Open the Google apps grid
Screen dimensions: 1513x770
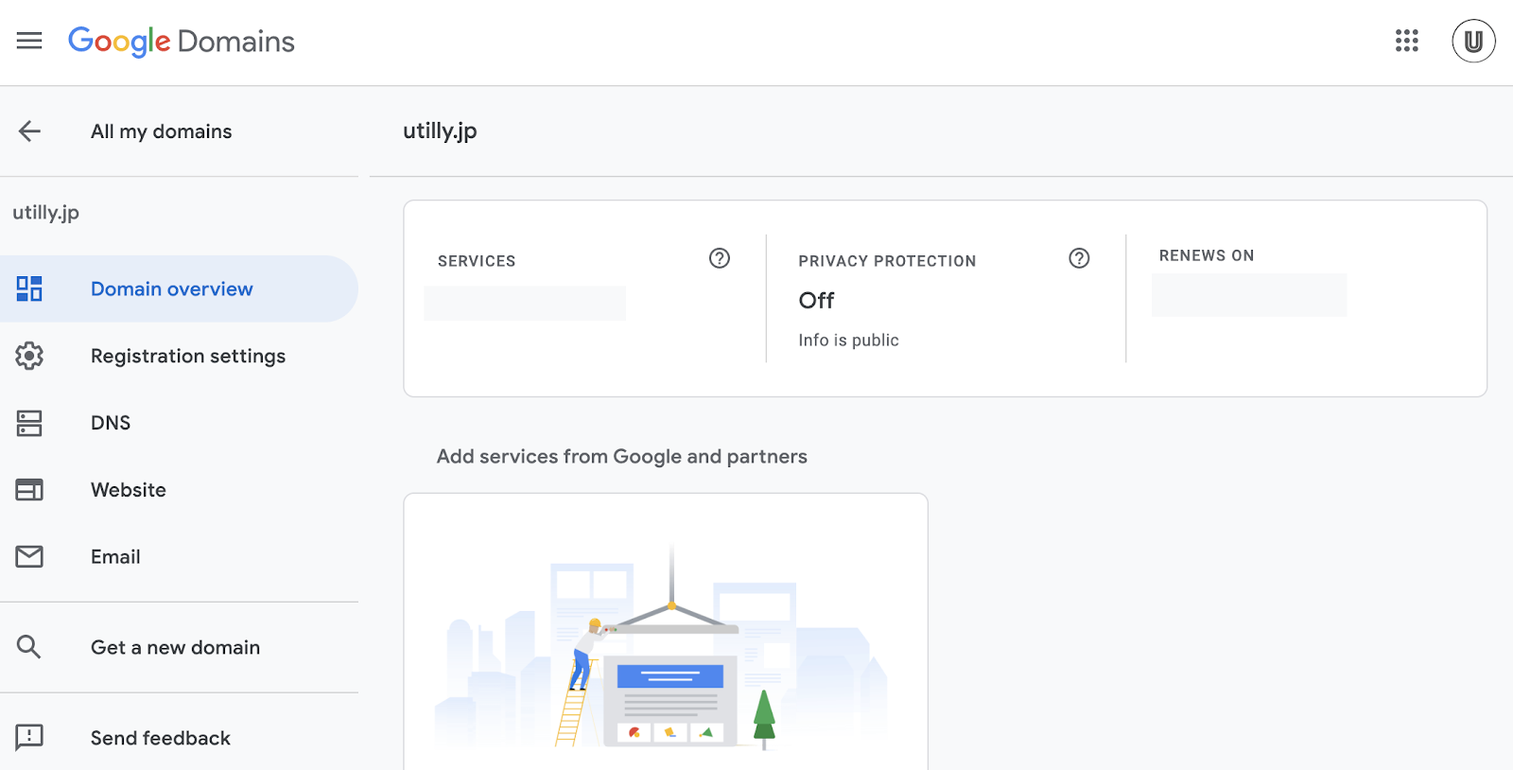[1407, 41]
